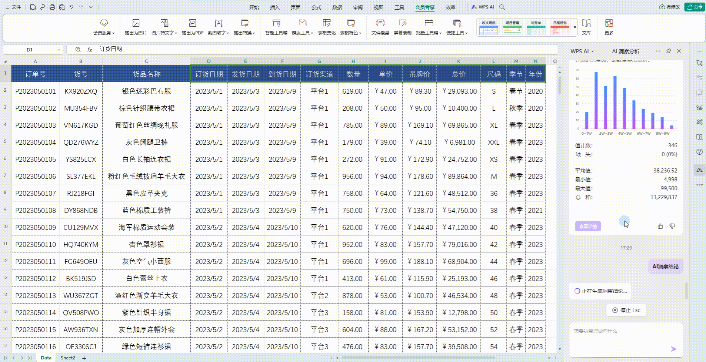Click formula bar showing 订货日期
The image size is (706, 362).
point(327,49)
